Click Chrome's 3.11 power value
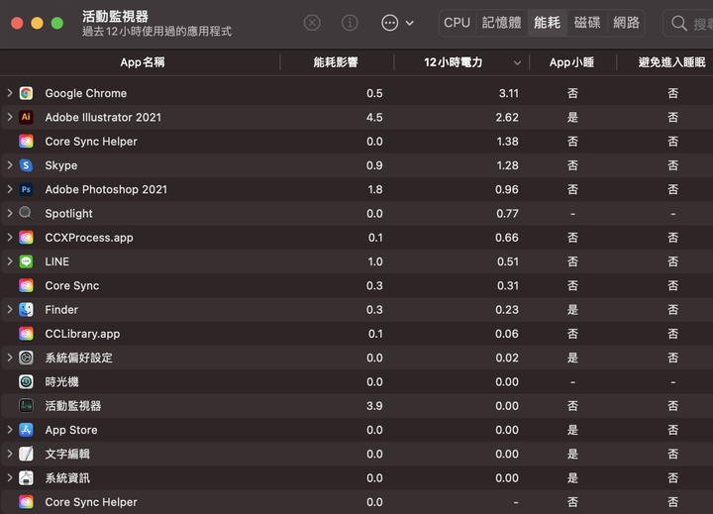The image size is (713, 514). pyautogui.click(x=508, y=93)
